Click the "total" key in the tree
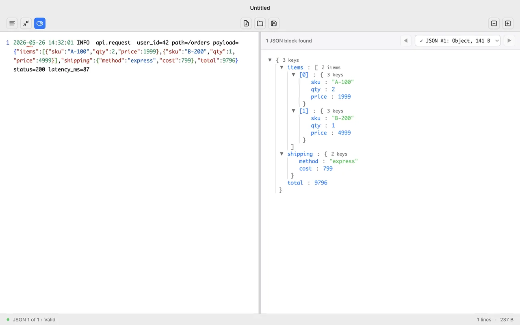The image size is (520, 325). pyautogui.click(x=295, y=183)
